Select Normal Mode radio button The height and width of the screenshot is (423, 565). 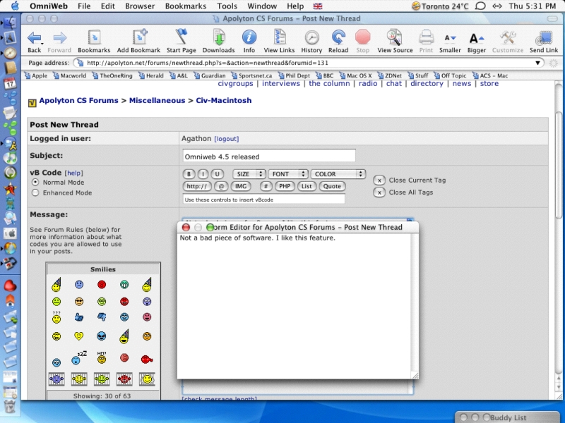[35, 183]
